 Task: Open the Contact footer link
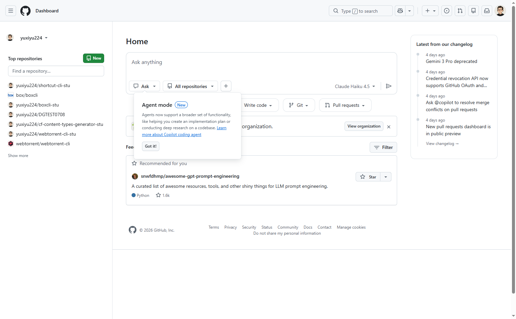coord(324,227)
